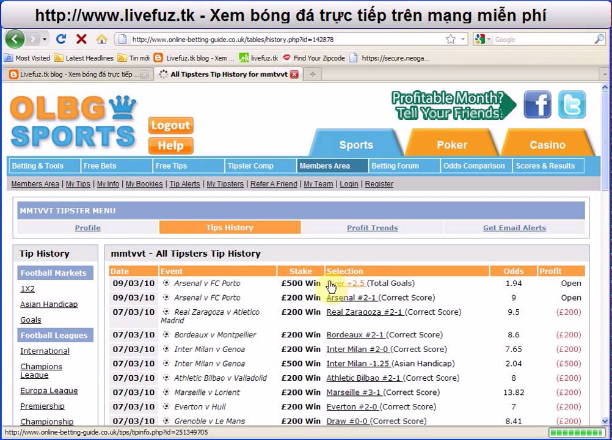The width and height of the screenshot is (612, 440).
Task: Click the Asian Handicap market link
Action: 49,304
